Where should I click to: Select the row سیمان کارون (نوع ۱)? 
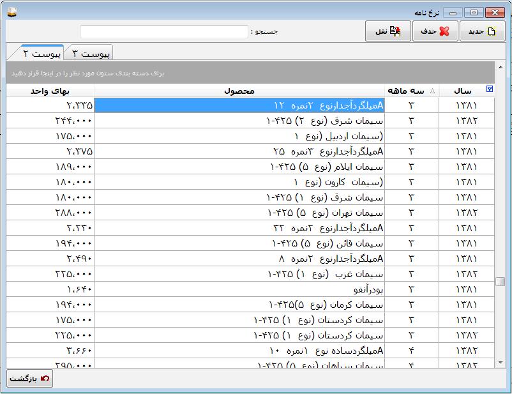250,182
